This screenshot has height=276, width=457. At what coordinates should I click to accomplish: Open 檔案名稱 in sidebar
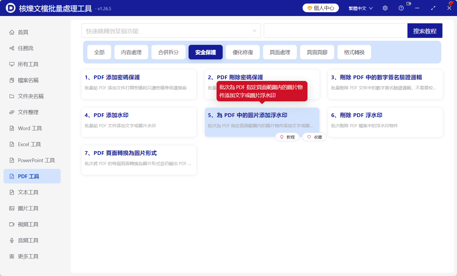coord(32,80)
